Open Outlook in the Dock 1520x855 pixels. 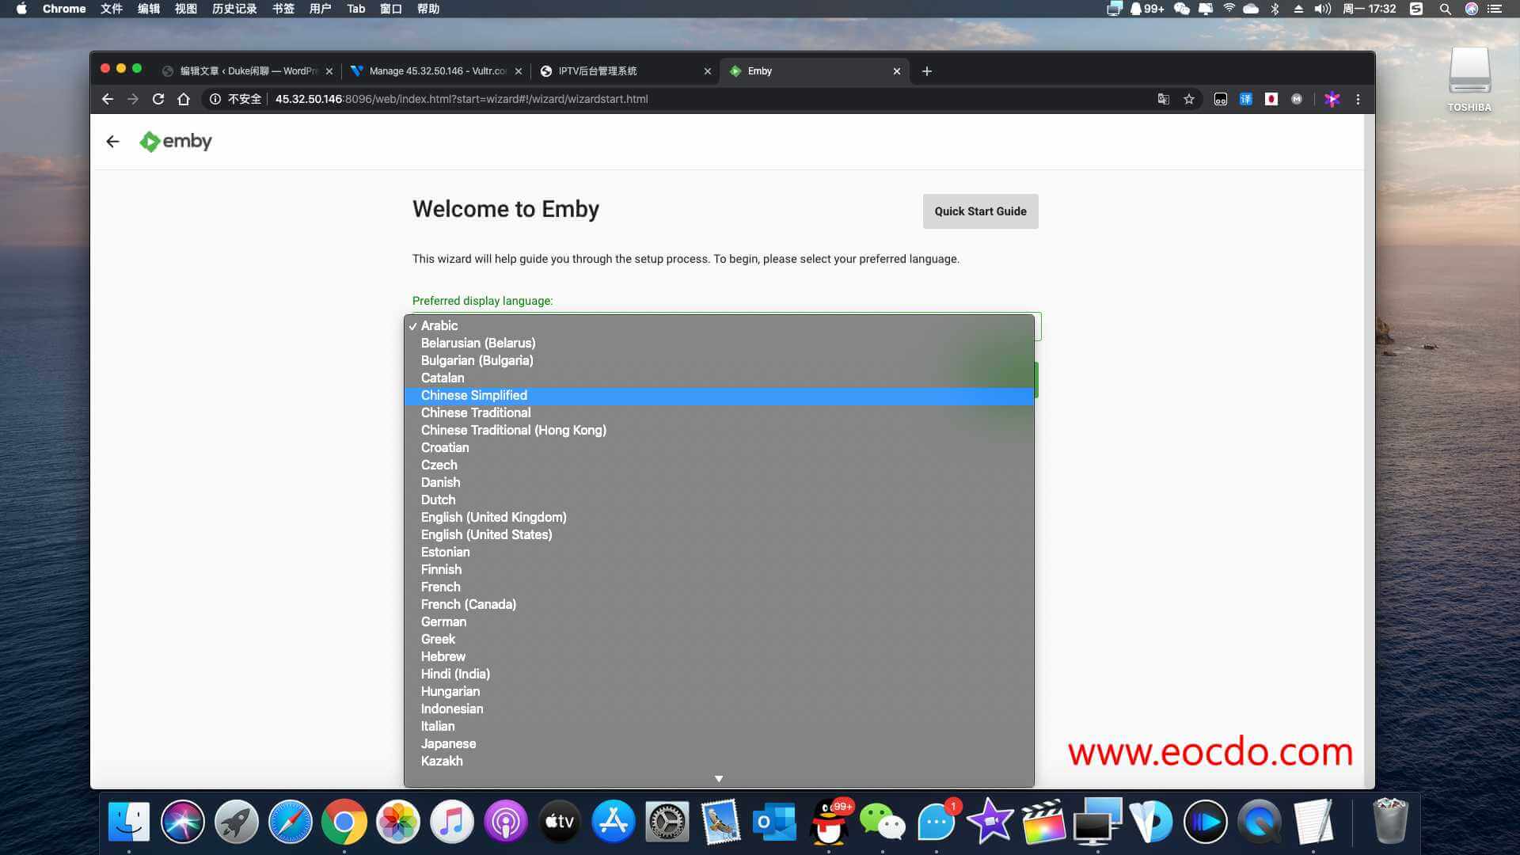[774, 822]
